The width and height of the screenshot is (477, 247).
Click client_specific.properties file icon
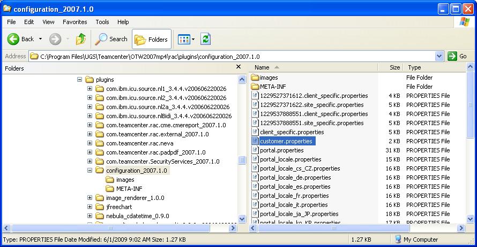(255, 132)
